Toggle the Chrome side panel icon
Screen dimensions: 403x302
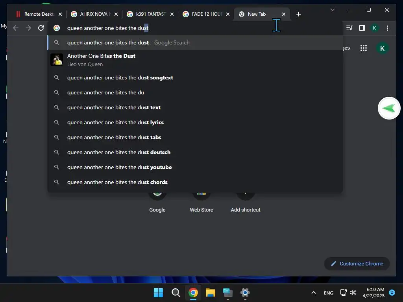[362, 28]
